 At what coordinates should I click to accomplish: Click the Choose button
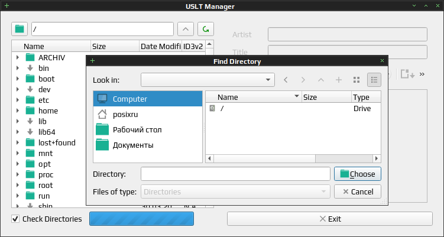pos(358,174)
